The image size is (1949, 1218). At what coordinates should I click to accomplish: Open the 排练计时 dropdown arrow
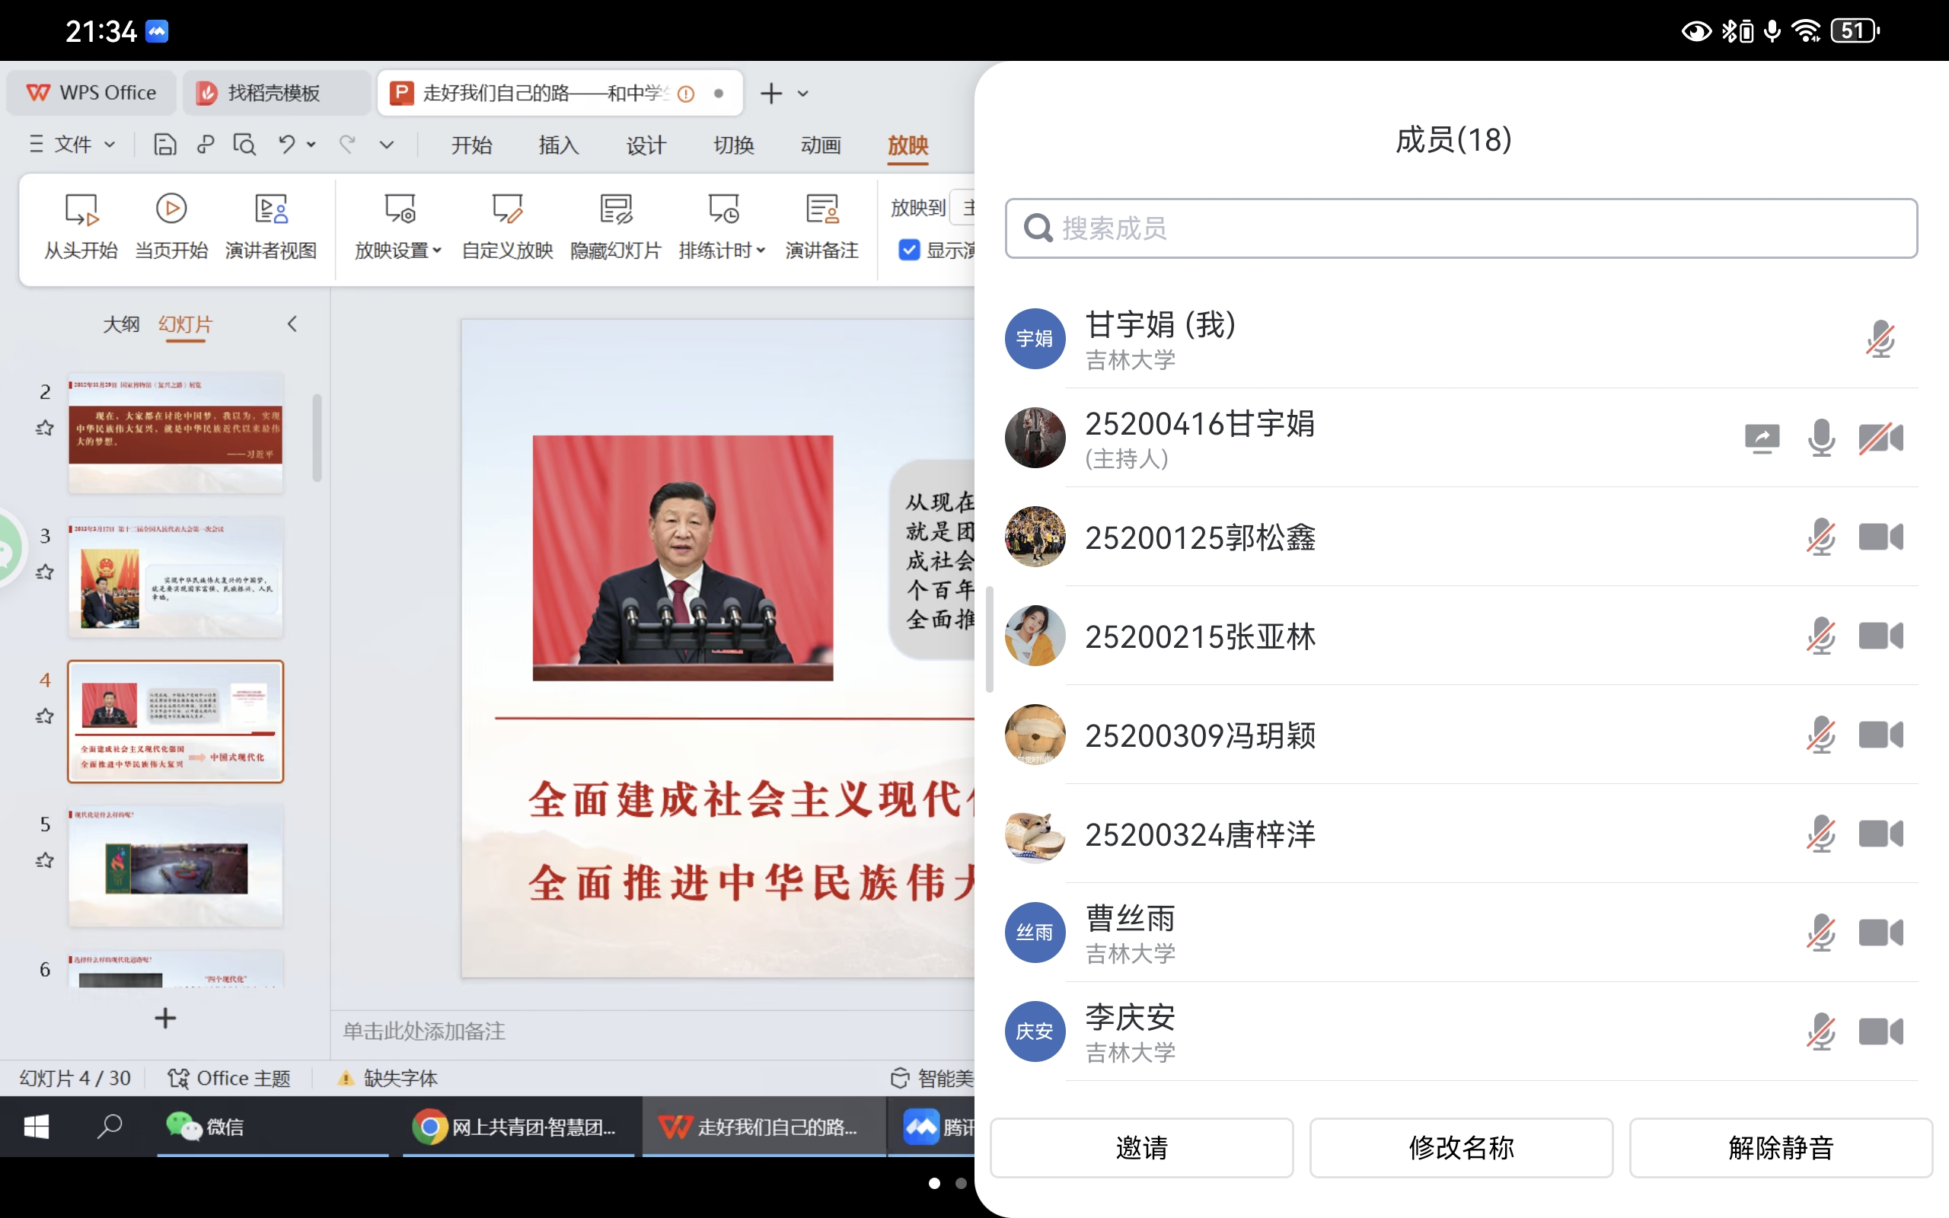click(x=761, y=250)
